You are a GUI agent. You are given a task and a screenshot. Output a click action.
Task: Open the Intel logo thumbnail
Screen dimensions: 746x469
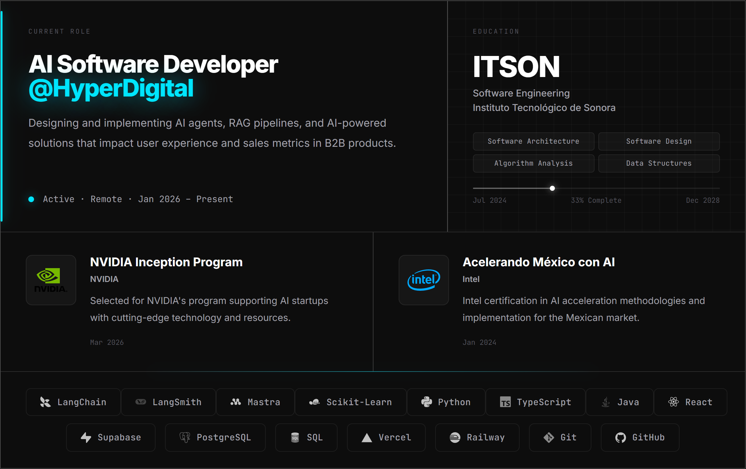424,280
